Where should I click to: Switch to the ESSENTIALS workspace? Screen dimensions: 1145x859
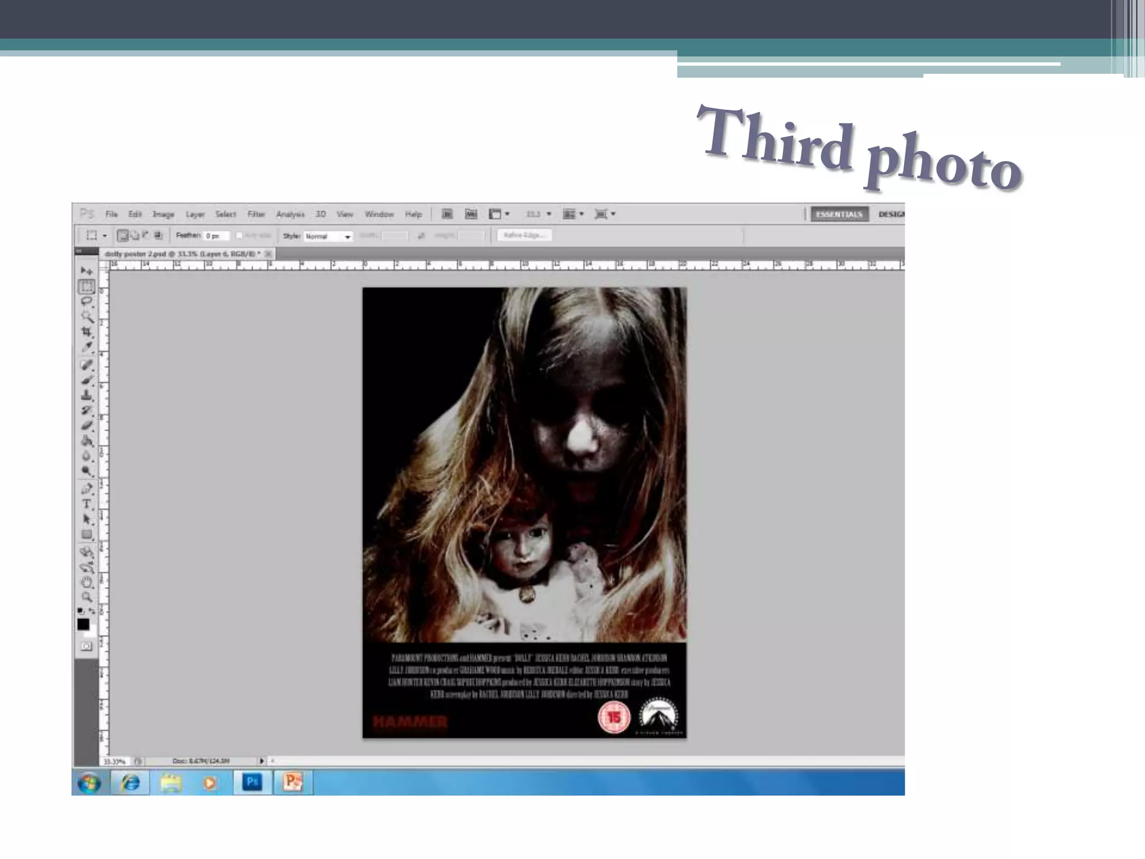coord(840,214)
